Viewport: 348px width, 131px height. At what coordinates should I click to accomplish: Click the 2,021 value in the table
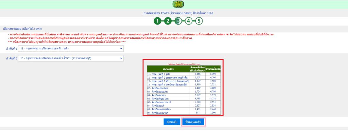coord(213,85)
